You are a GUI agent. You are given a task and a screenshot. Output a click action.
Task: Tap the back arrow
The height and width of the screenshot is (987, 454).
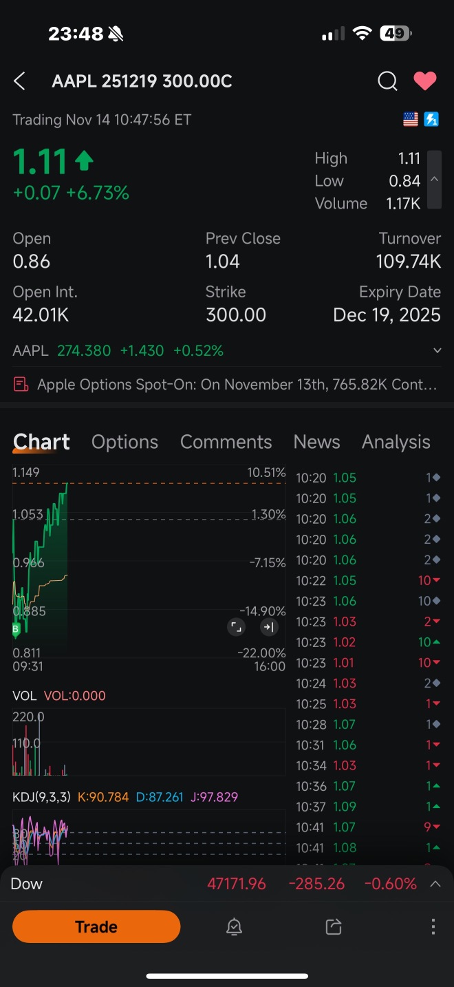(x=19, y=81)
